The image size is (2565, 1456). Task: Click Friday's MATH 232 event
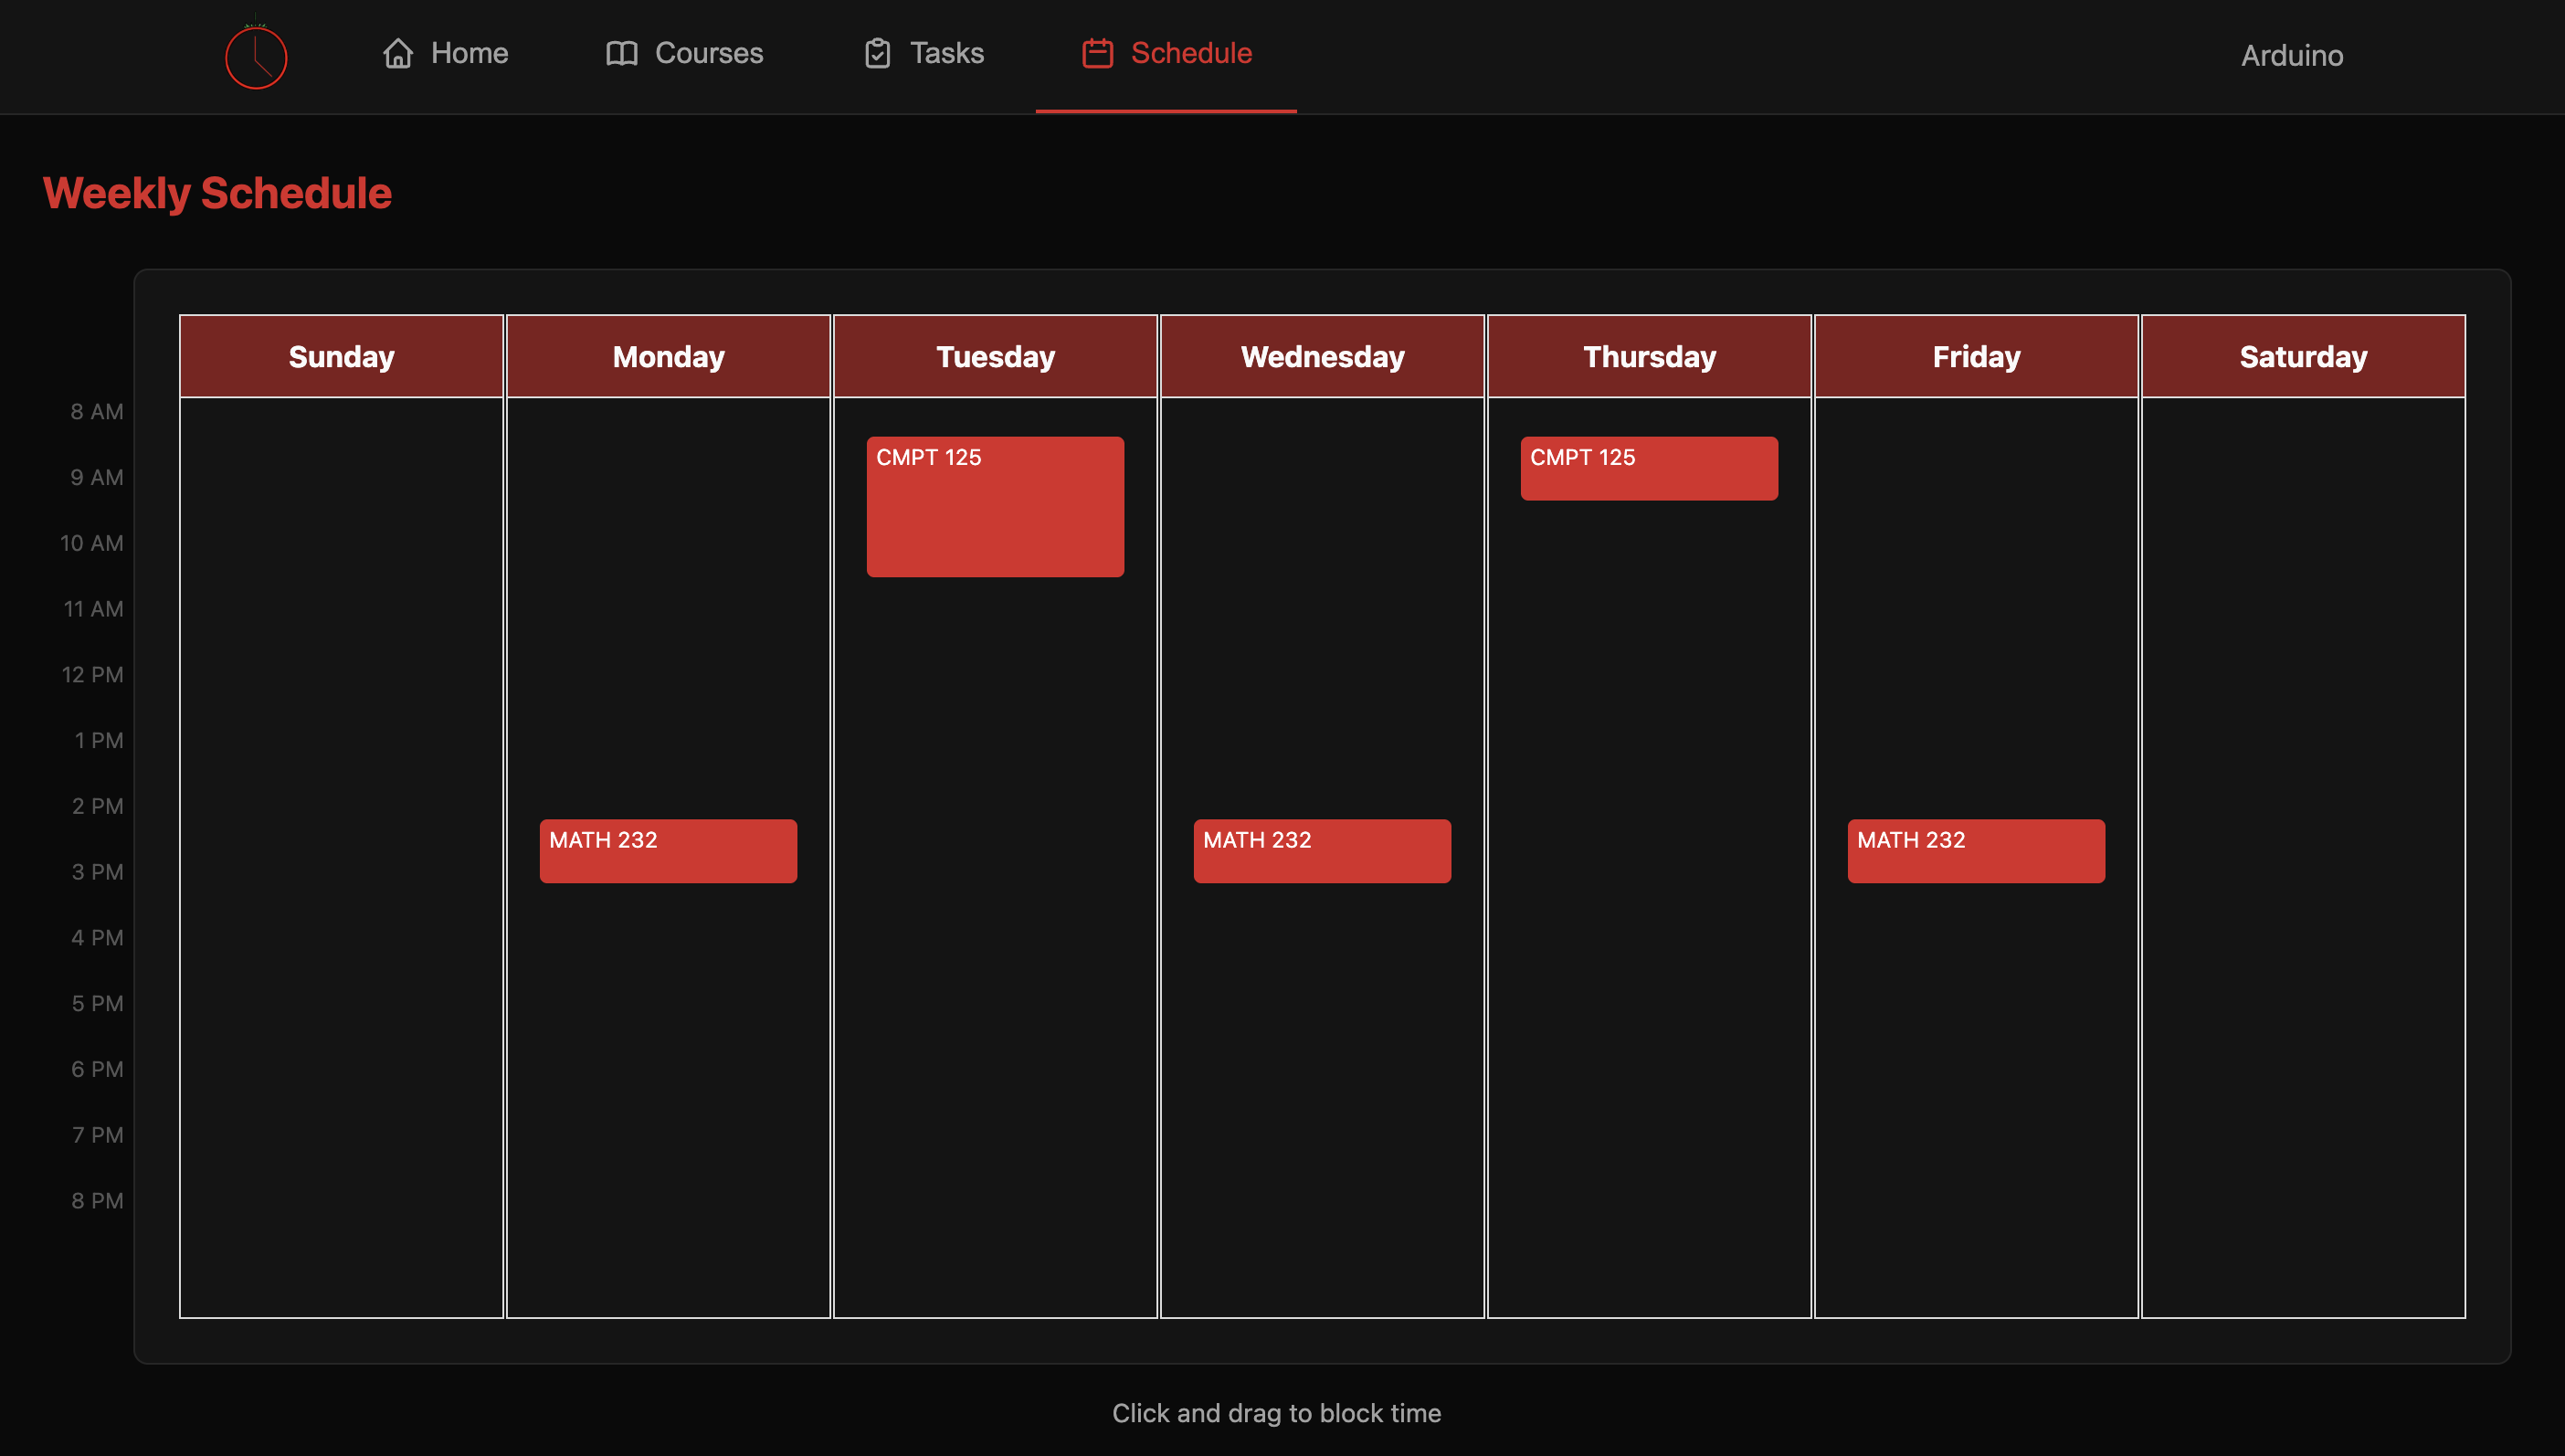1975,851
